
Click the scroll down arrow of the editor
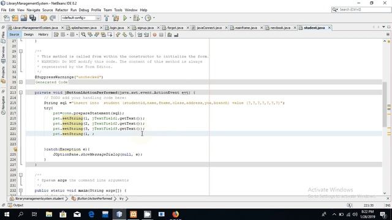[x=385, y=193]
